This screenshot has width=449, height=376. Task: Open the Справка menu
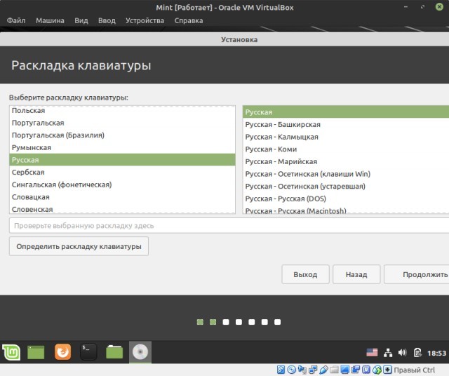coord(189,20)
